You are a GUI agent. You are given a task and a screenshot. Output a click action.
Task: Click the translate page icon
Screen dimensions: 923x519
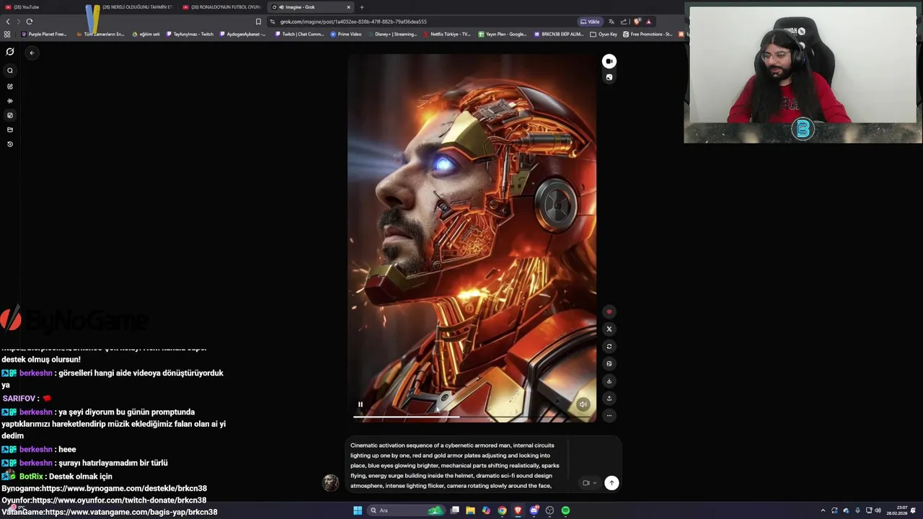click(611, 22)
